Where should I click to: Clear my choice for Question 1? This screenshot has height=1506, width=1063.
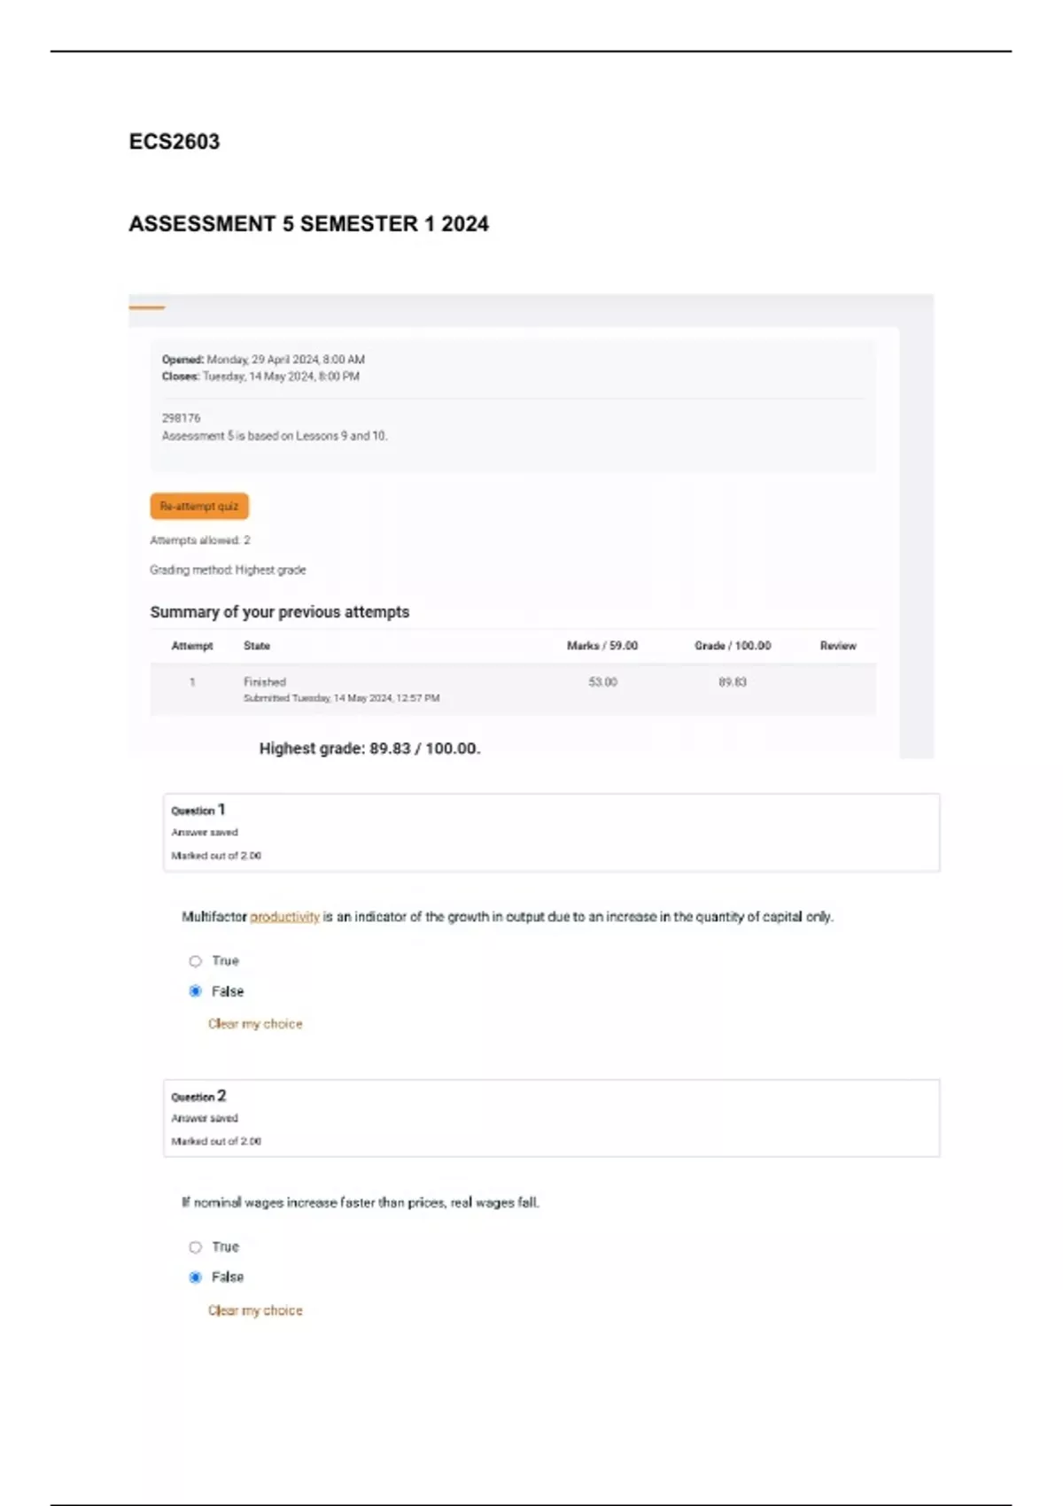pyautogui.click(x=255, y=1024)
